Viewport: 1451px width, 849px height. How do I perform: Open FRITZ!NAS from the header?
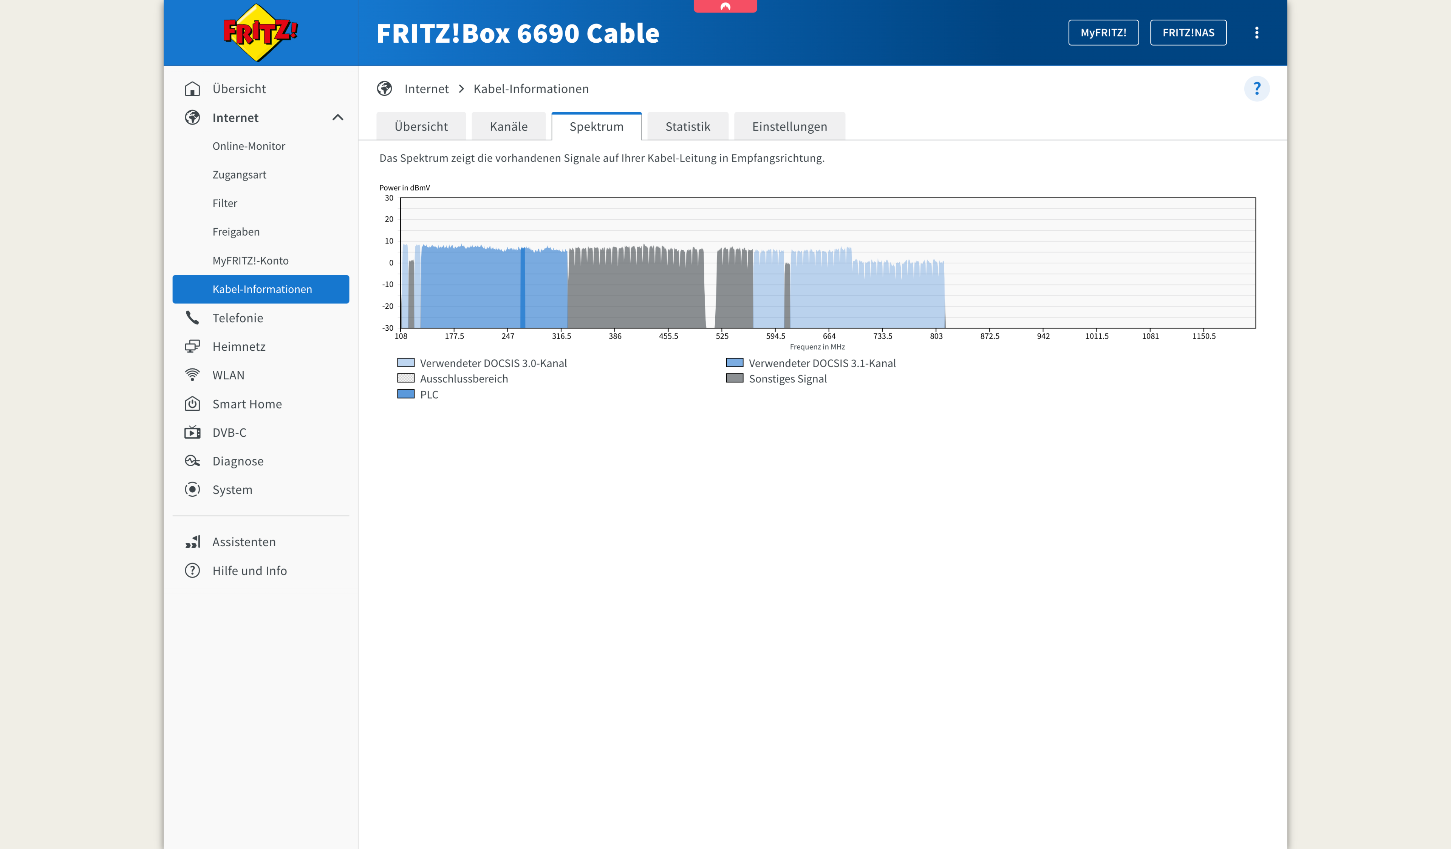coord(1188,33)
